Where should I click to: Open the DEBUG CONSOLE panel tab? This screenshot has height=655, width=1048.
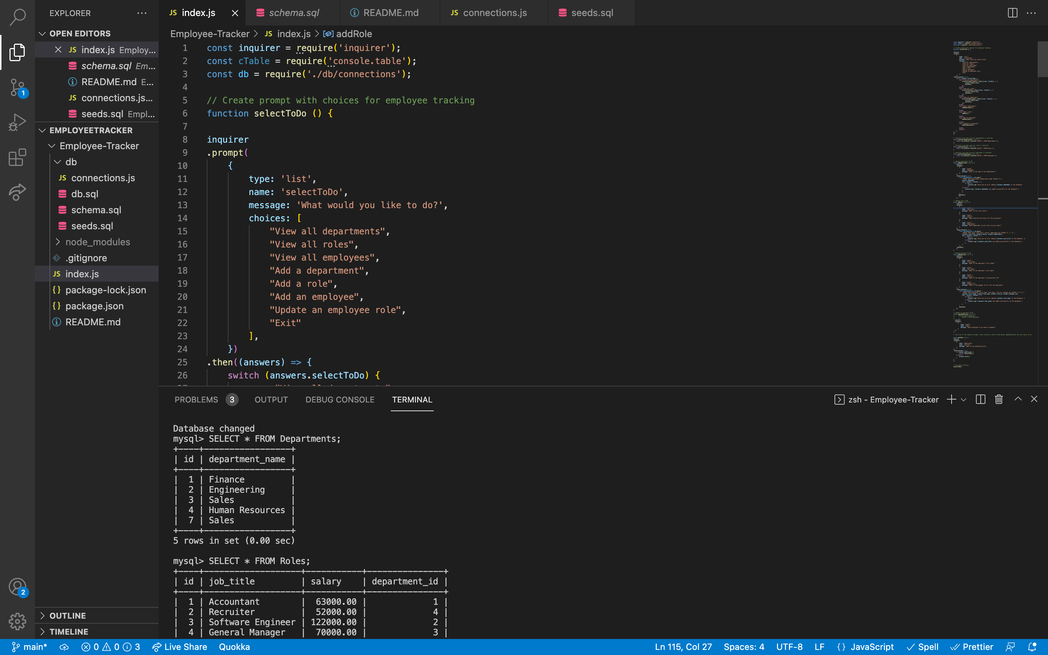340,400
